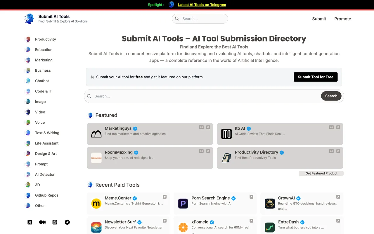Open the Image category

coord(40,102)
